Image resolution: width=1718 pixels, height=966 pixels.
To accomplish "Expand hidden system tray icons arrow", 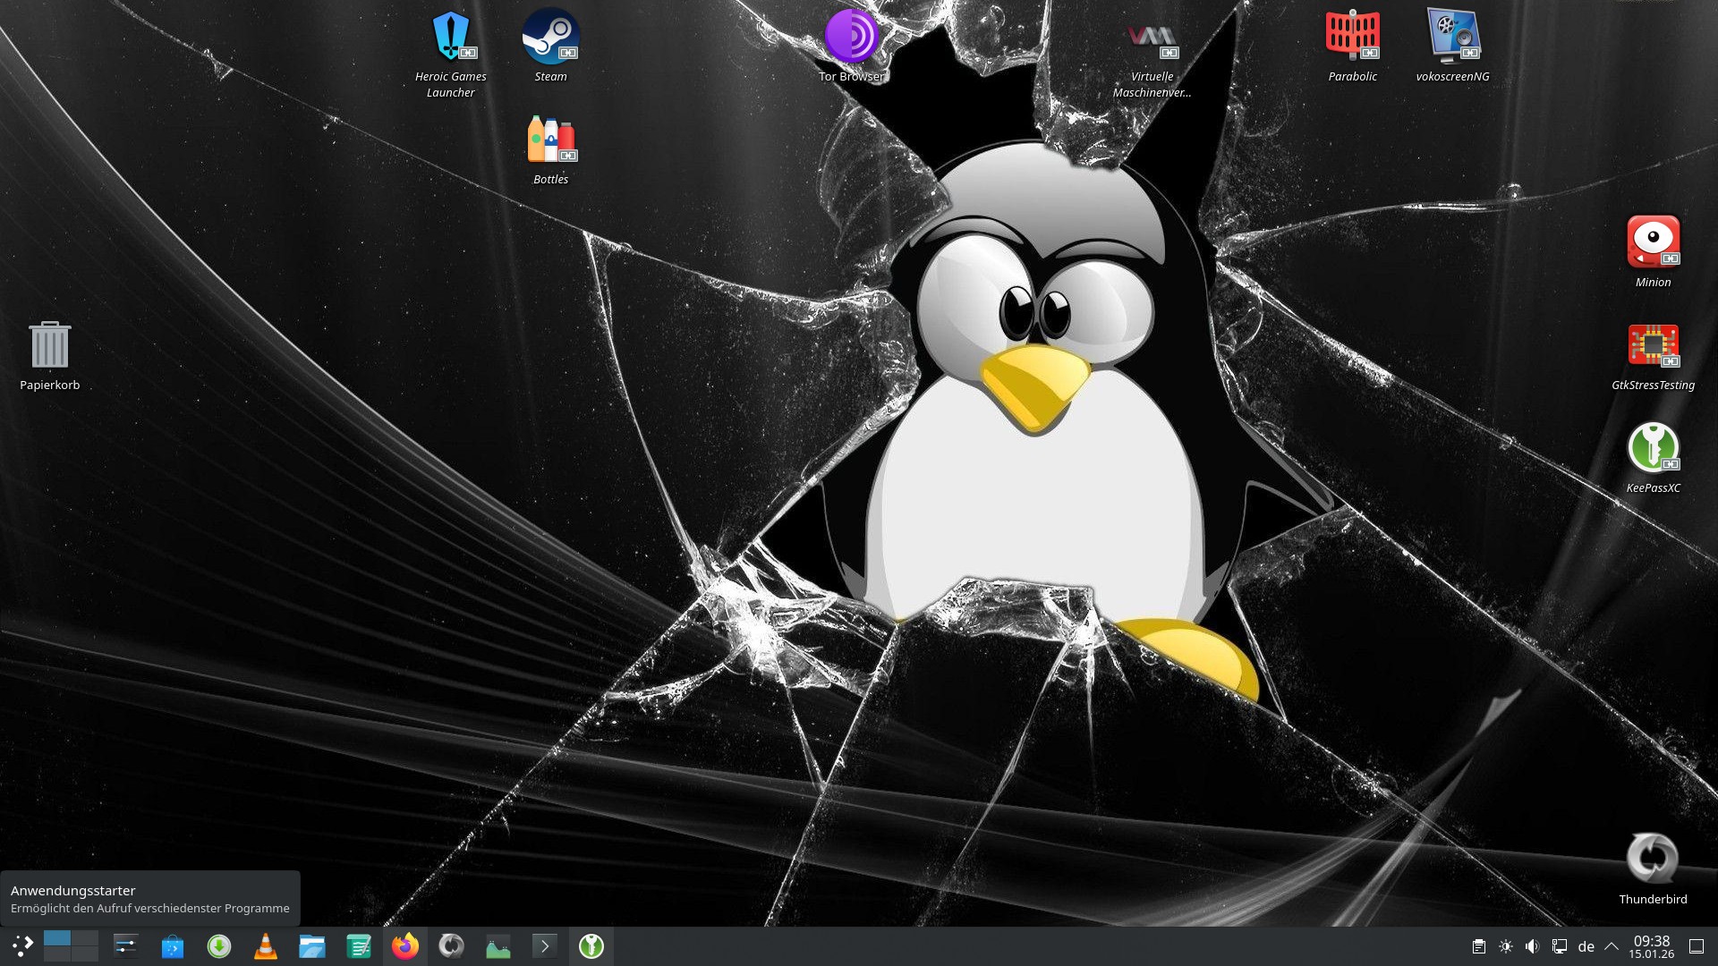I will tap(1612, 946).
